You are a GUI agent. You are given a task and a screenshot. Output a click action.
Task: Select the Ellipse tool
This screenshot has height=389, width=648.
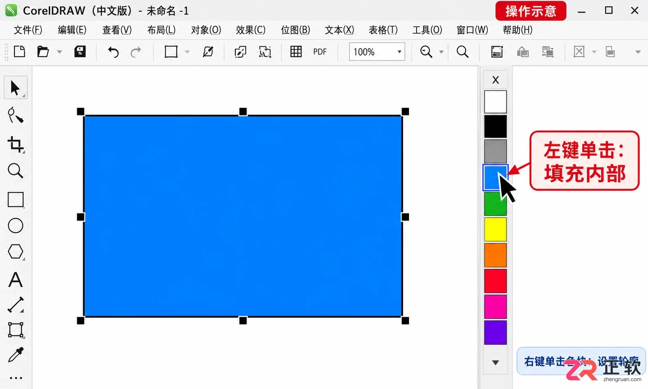(x=16, y=226)
